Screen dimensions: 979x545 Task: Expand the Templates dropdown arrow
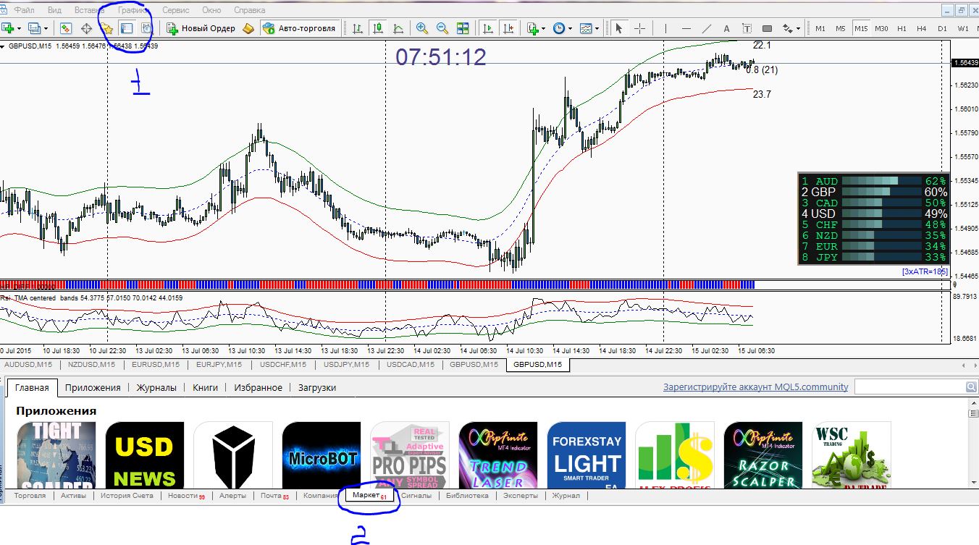pyautogui.click(x=596, y=28)
